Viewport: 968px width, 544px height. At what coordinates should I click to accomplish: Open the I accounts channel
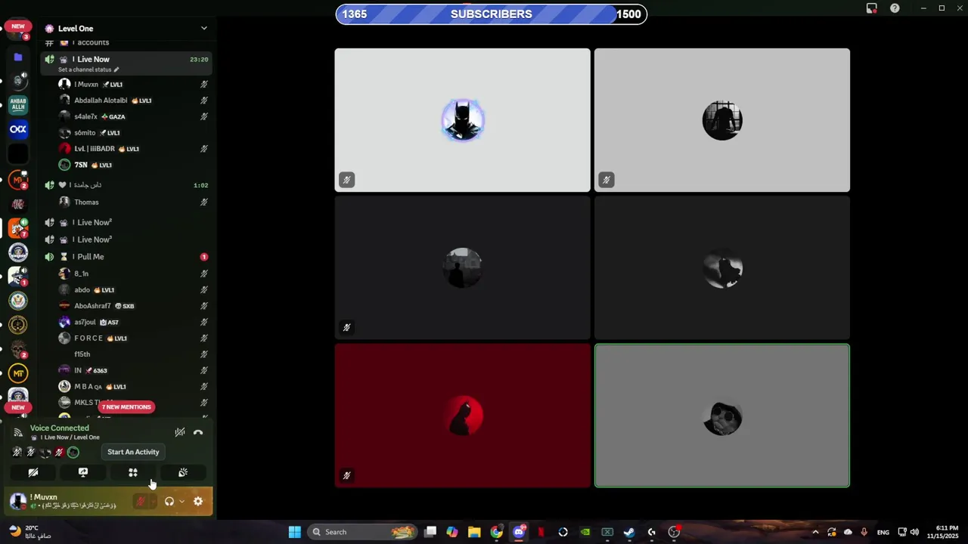(126, 42)
